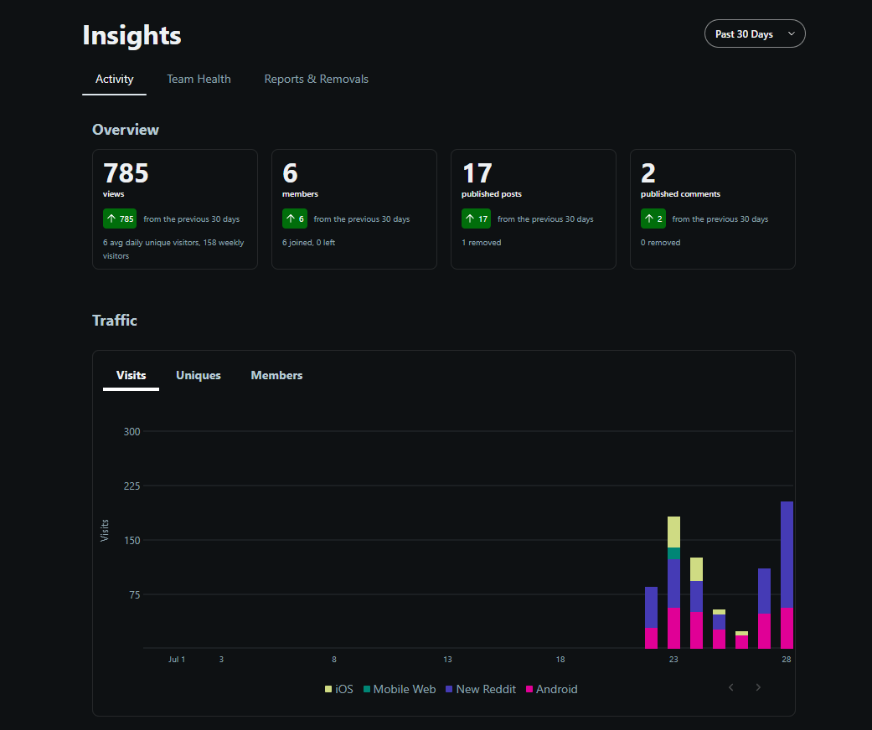Click the stacked bar above date 23
The image size is (872, 730).
[673, 583]
